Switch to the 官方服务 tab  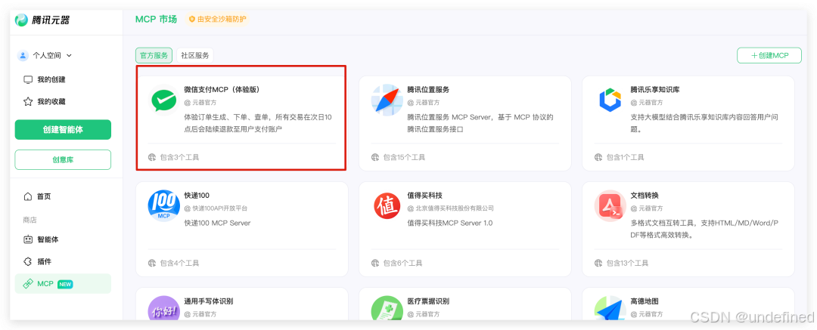pos(154,55)
